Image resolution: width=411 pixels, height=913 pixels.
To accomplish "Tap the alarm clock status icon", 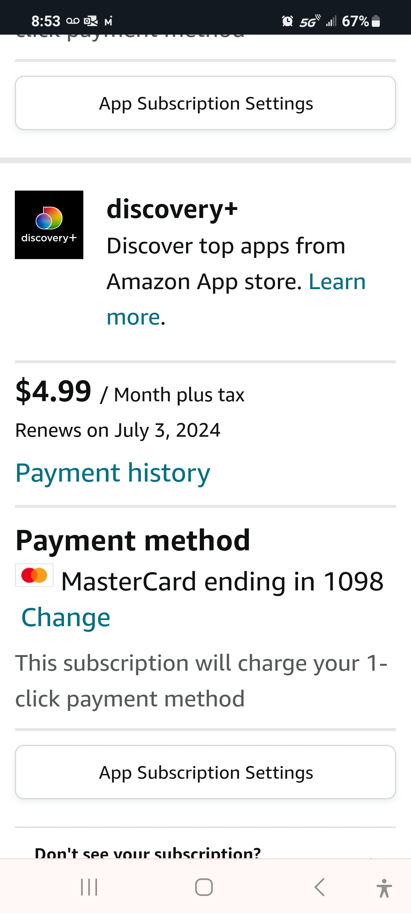I will (287, 21).
